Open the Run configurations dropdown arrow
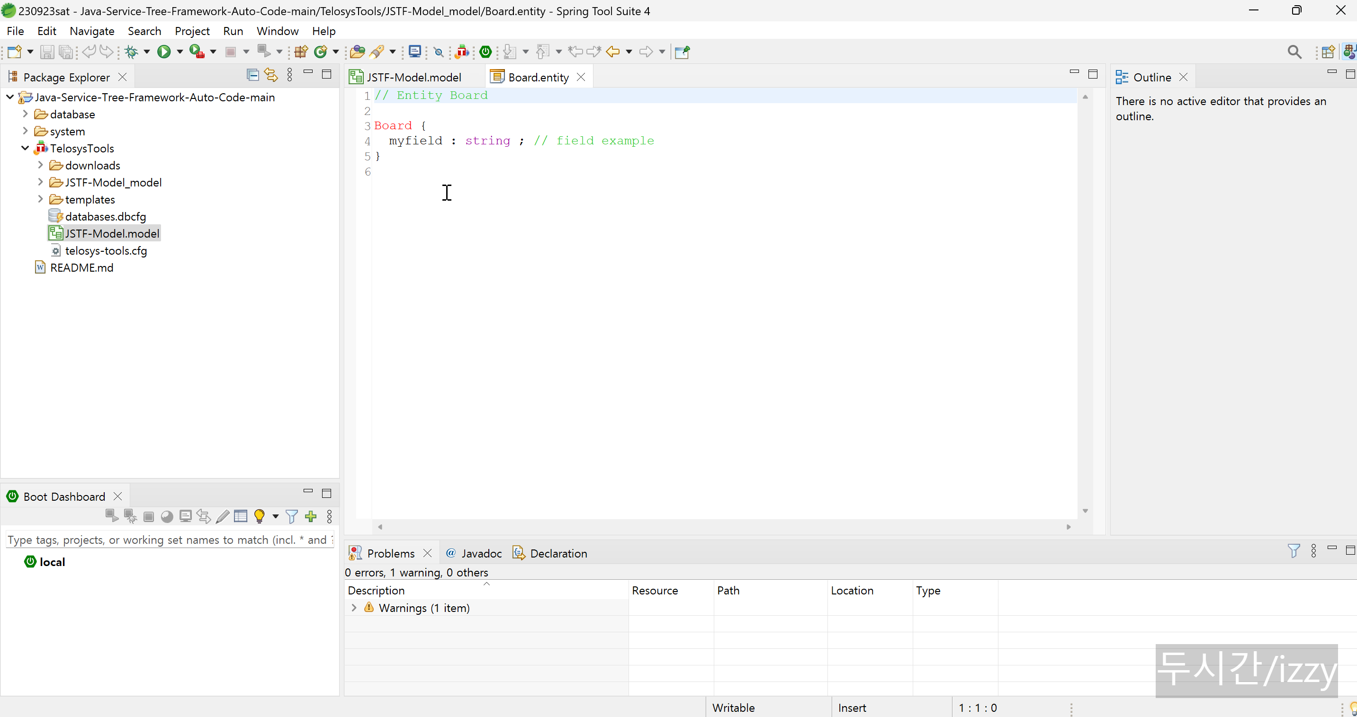The width and height of the screenshot is (1357, 717). point(180,52)
